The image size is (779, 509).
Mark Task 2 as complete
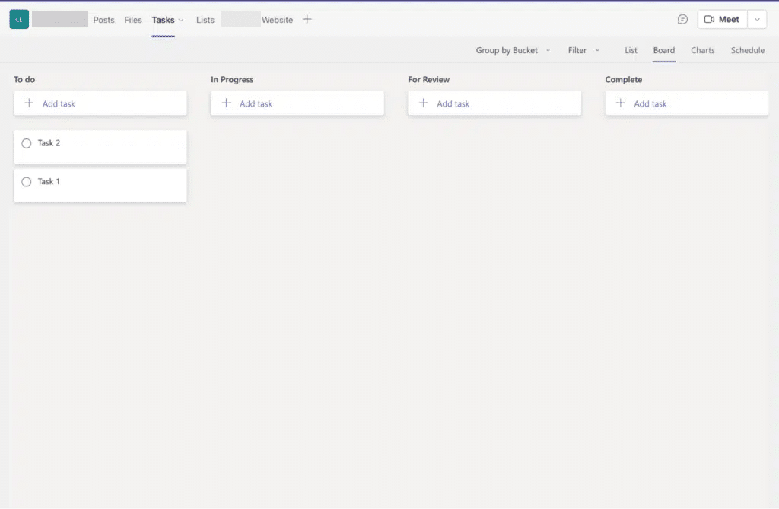[x=26, y=143]
